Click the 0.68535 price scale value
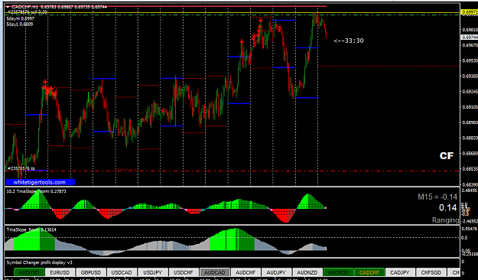This screenshot has height=280, width=478. pos(470,168)
